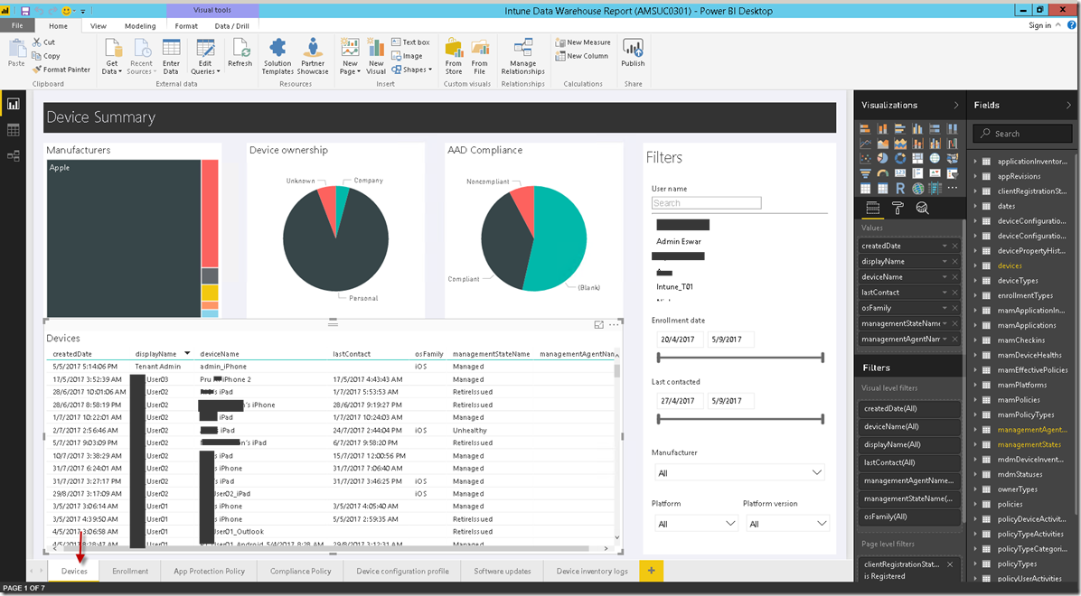This screenshot has width=1081, height=596.
Task: Open Relationships view in left sidebar
Action: click(13, 156)
